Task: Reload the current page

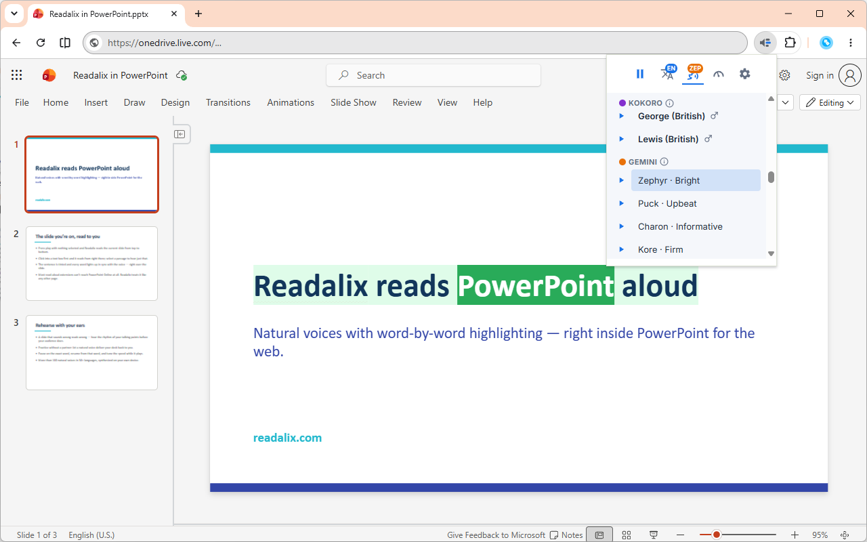Action: tap(41, 43)
